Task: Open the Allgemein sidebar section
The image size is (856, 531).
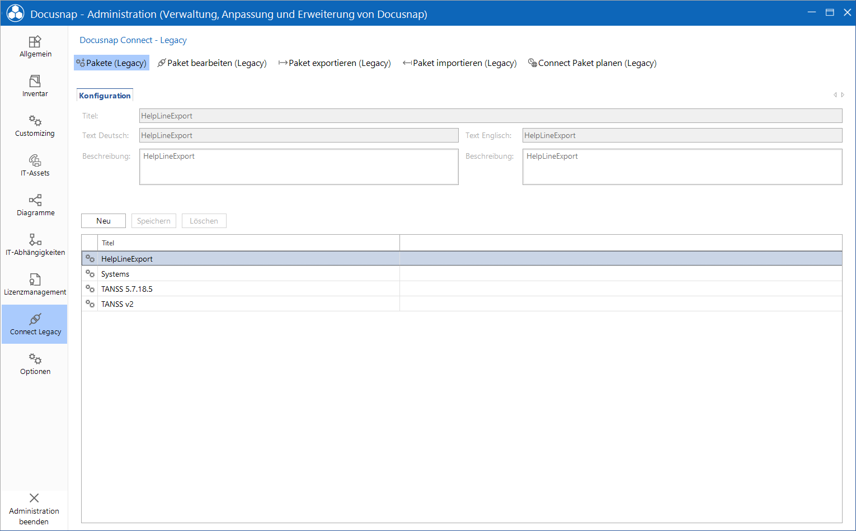Action: point(35,46)
